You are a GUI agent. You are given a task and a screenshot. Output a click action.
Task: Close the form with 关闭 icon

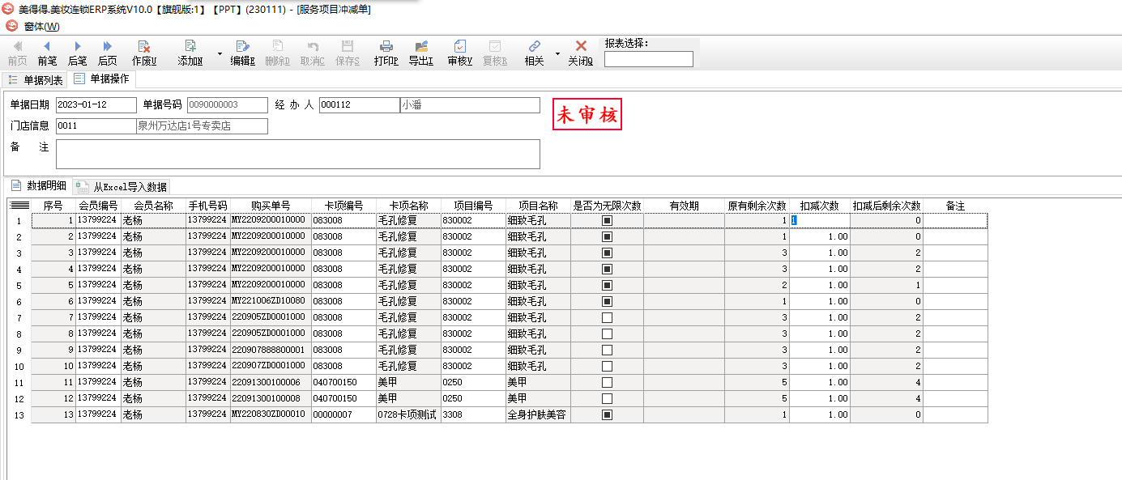click(580, 53)
